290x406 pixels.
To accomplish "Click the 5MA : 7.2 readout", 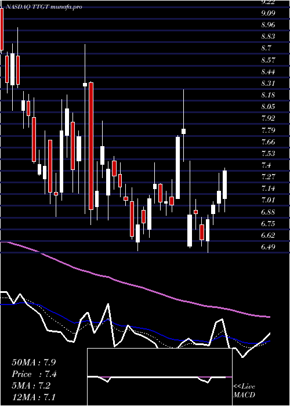I will pos(32,386).
